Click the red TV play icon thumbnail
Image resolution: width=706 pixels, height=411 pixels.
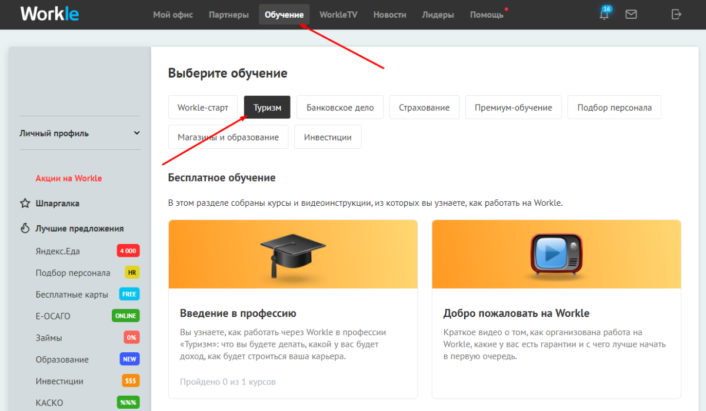(x=556, y=254)
